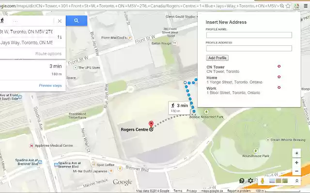Screen dimensions: 310x193
Task: Show my location on the map
Action: tap(296, 153)
